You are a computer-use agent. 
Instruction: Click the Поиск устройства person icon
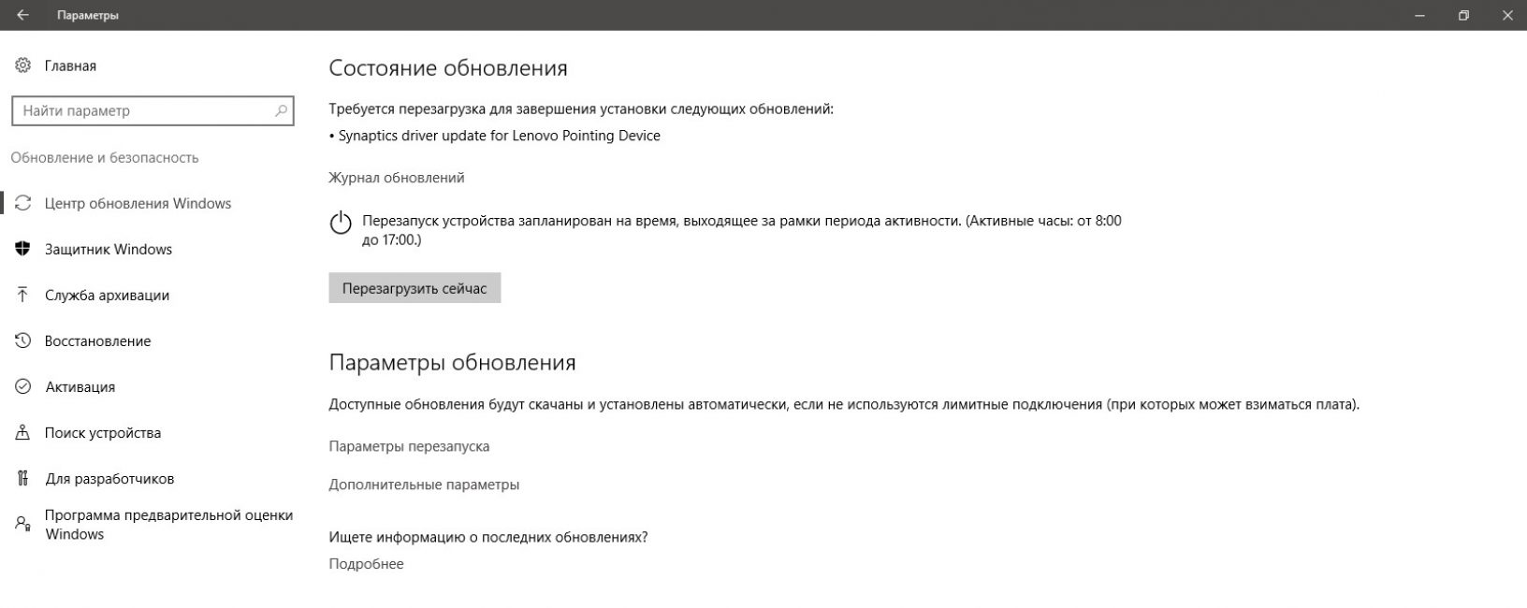pos(23,432)
